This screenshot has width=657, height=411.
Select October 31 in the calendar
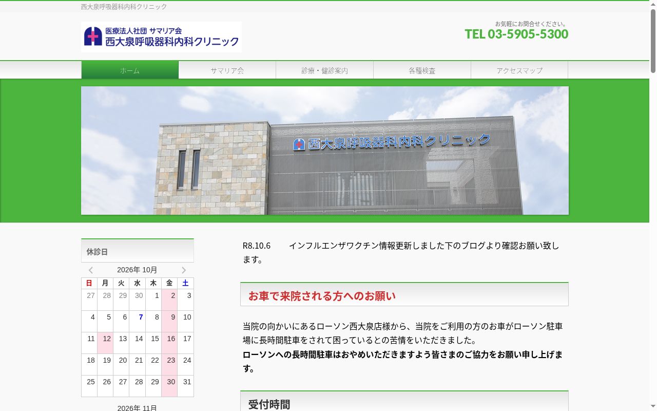click(x=185, y=386)
